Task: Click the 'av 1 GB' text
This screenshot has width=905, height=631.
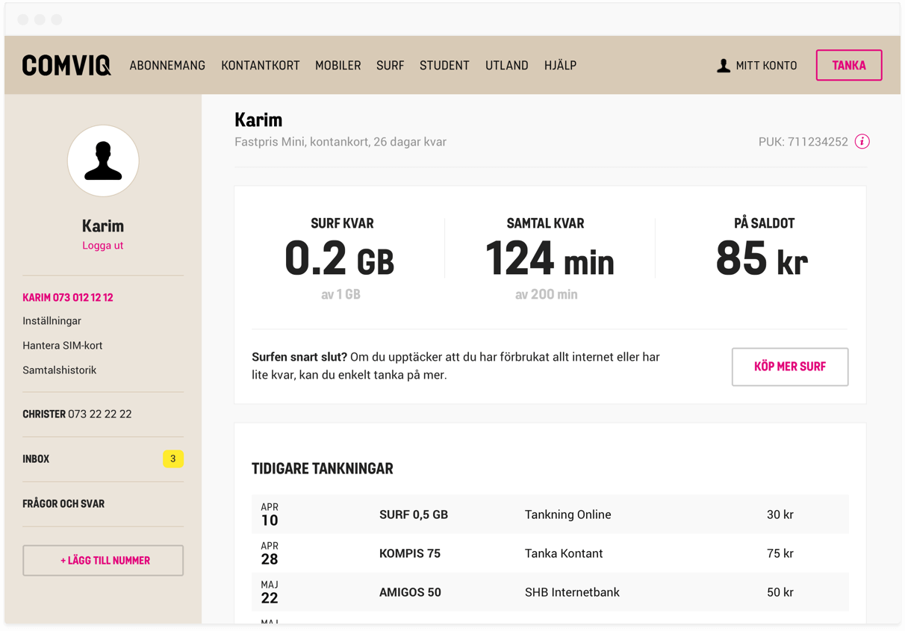Action: pos(341,294)
